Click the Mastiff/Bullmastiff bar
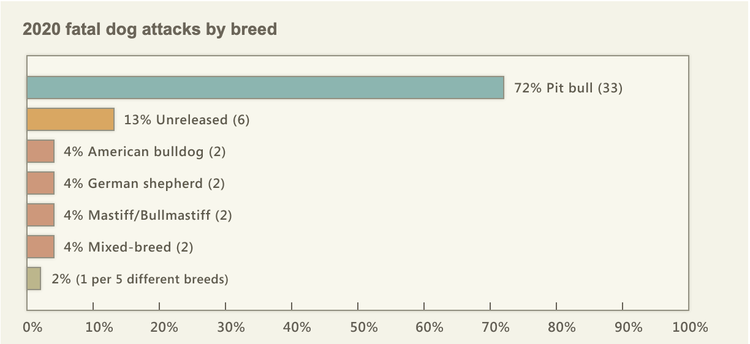The height and width of the screenshot is (344, 750). click(40, 215)
